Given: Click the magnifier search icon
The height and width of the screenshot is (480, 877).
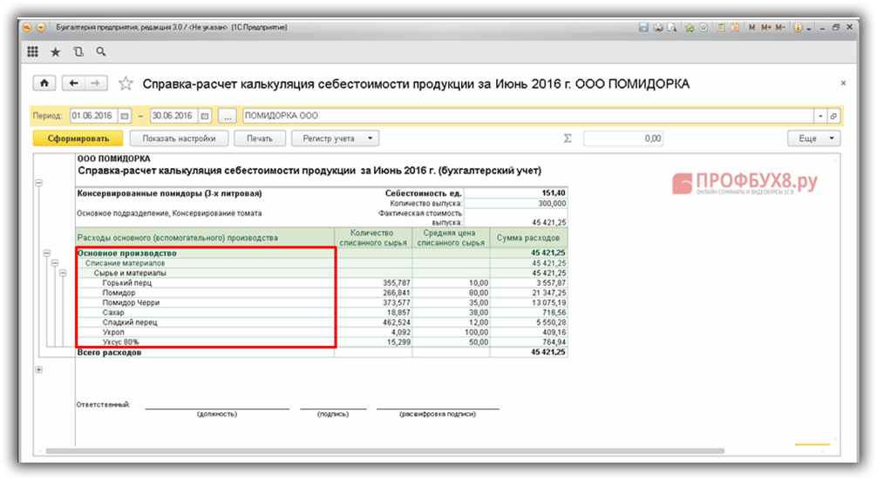Looking at the screenshot, I should coord(101,52).
